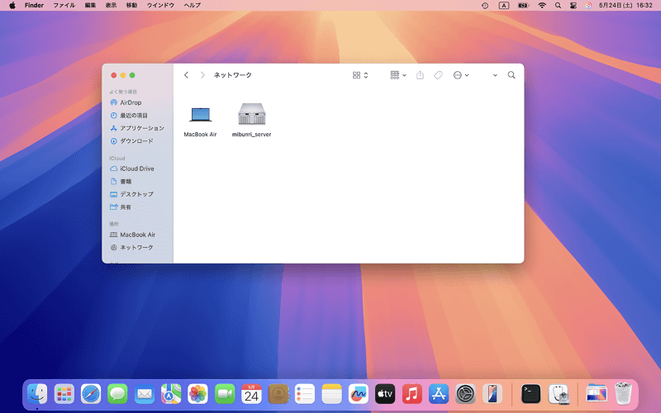Launch FaceTime from the Dock
Screen dimensions: 661x413
coord(225,395)
